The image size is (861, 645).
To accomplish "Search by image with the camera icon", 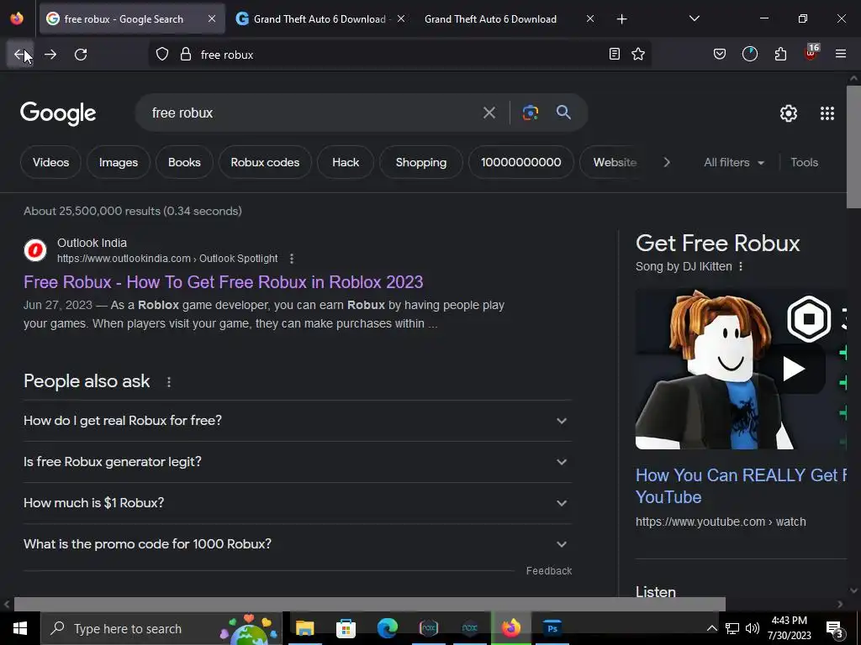I will pyautogui.click(x=530, y=113).
